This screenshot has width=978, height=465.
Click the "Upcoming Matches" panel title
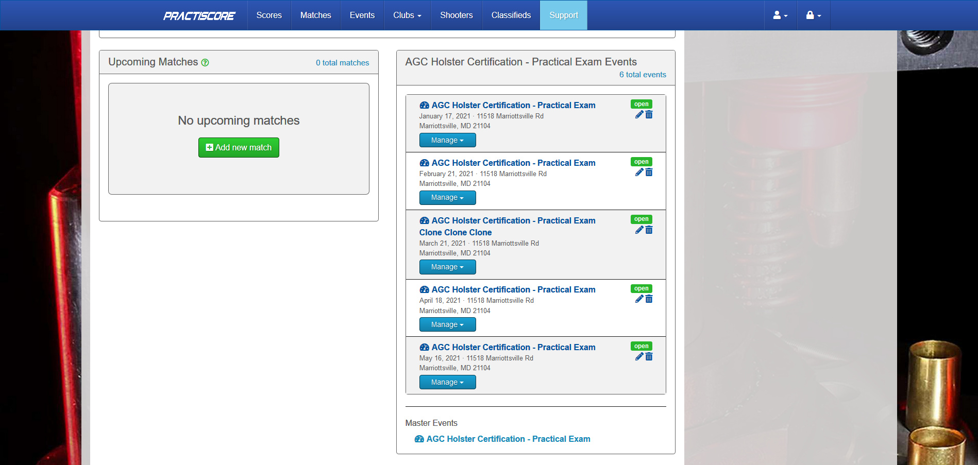[153, 62]
